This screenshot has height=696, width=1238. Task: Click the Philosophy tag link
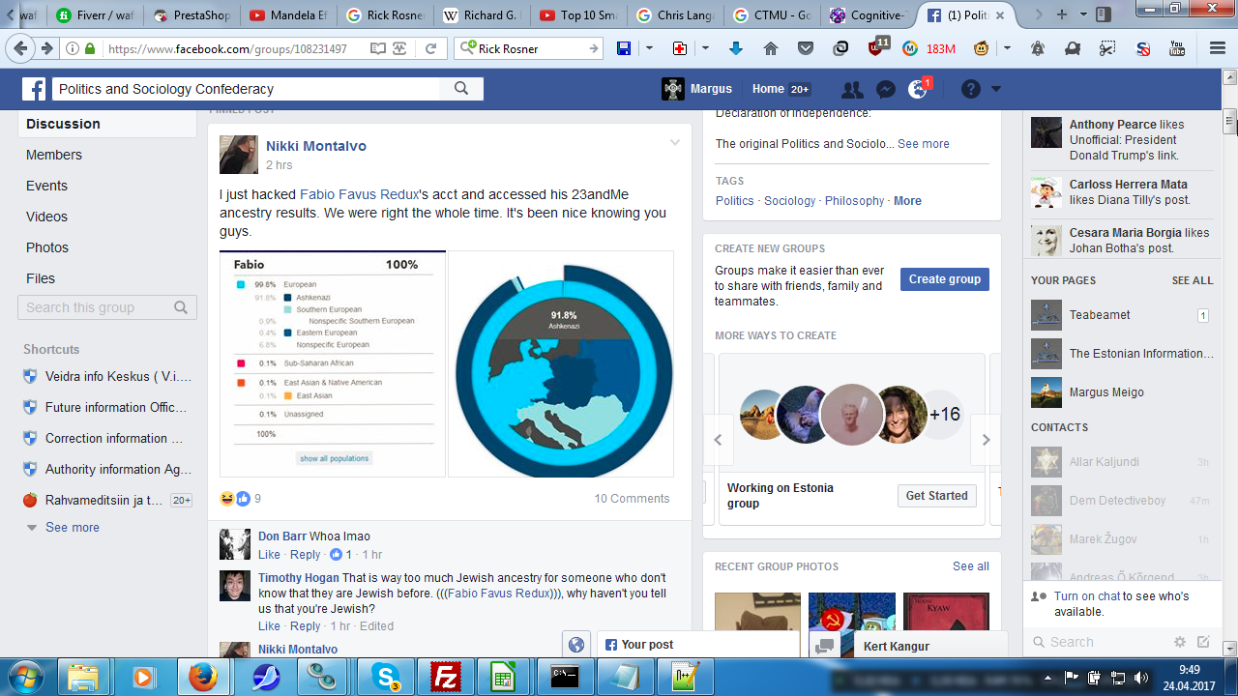[854, 201]
